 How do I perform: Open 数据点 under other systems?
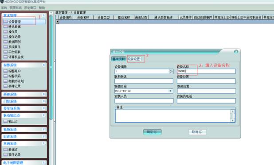point(13,150)
